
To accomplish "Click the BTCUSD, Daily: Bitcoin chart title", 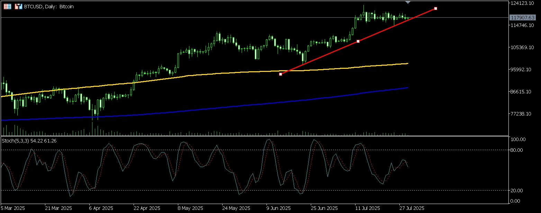I will pyautogui.click(x=49, y=7).
